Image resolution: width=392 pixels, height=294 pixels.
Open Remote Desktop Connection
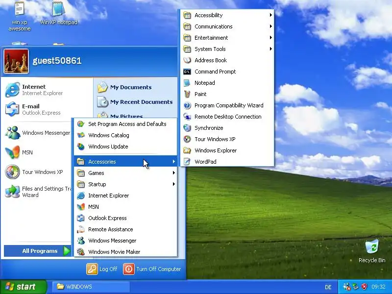click(x=227, y=117)
